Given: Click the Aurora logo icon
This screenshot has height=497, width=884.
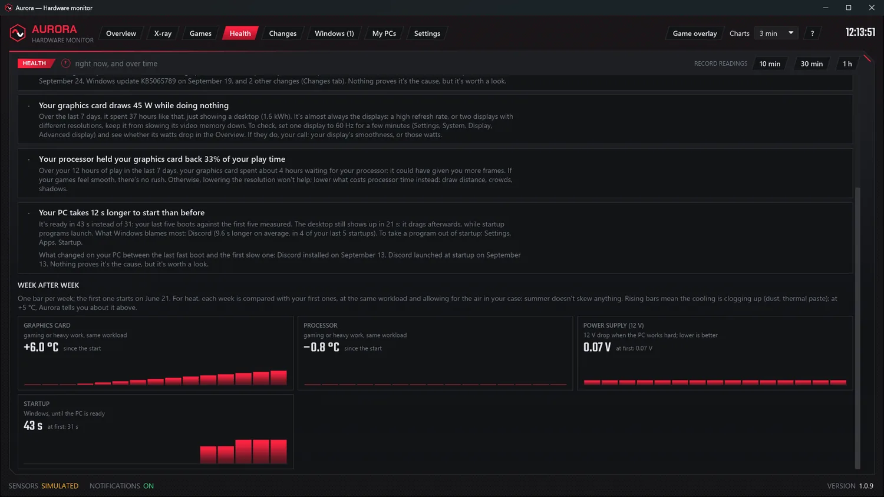Looking at the screenshot, I should [18, 34].
